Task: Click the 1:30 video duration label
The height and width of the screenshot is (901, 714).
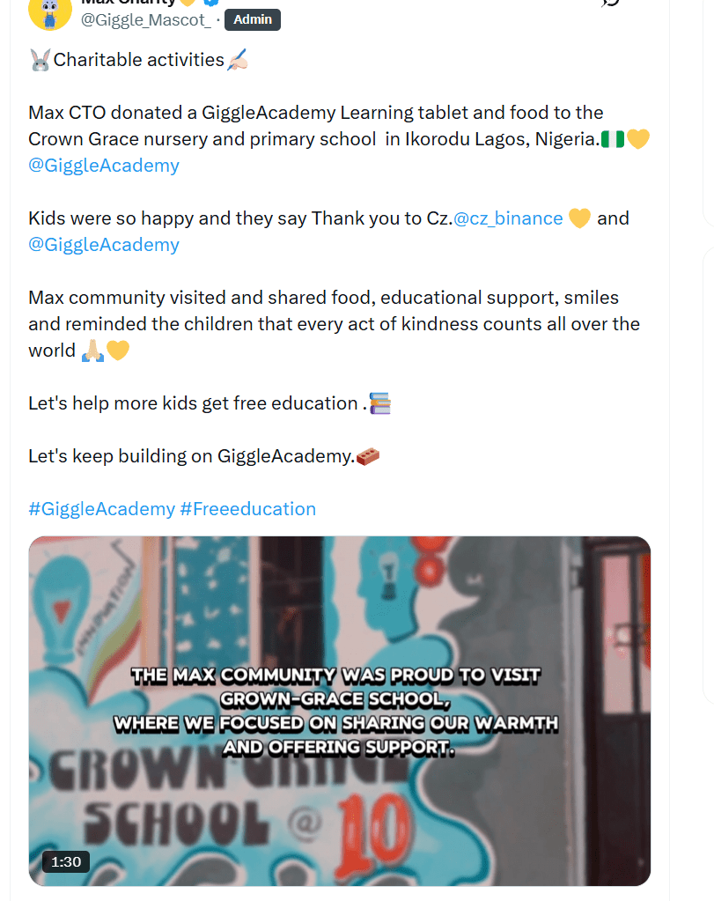Action: click(x=66, y=862)
